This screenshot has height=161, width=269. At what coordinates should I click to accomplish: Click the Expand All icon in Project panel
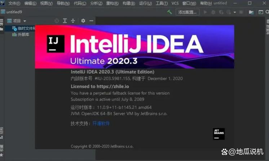pos(65,21)
